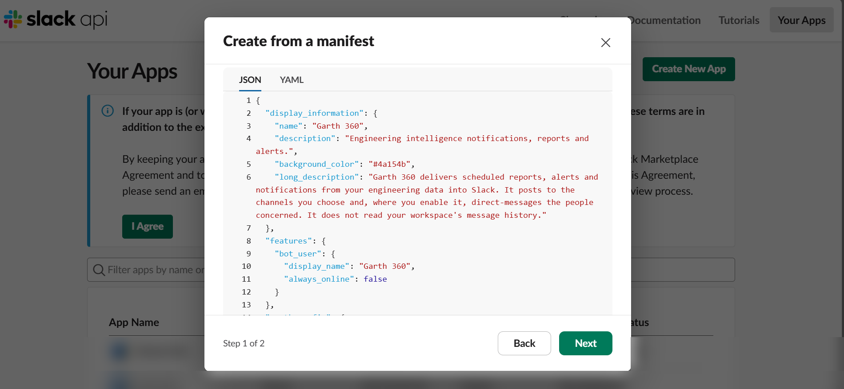The width and height of the screenshot is (844, 389).
Task: Click the Back button
Action: pyautogui.click(x=524, y=343)
